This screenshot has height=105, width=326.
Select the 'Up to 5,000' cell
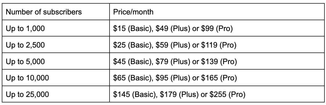point(25,62)
